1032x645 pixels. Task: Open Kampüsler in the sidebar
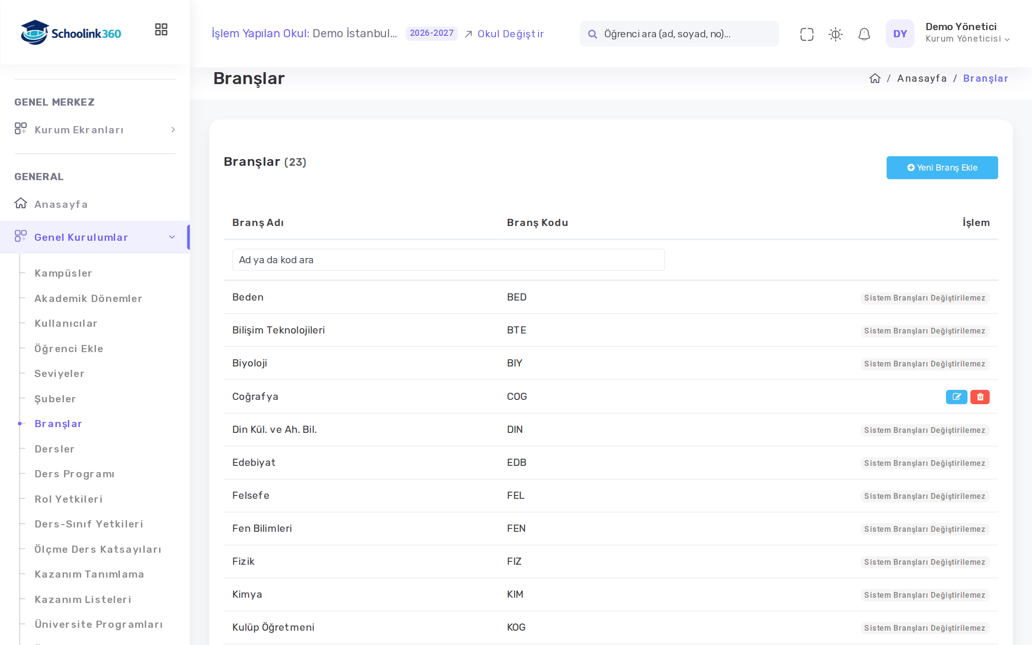[63, 273]
